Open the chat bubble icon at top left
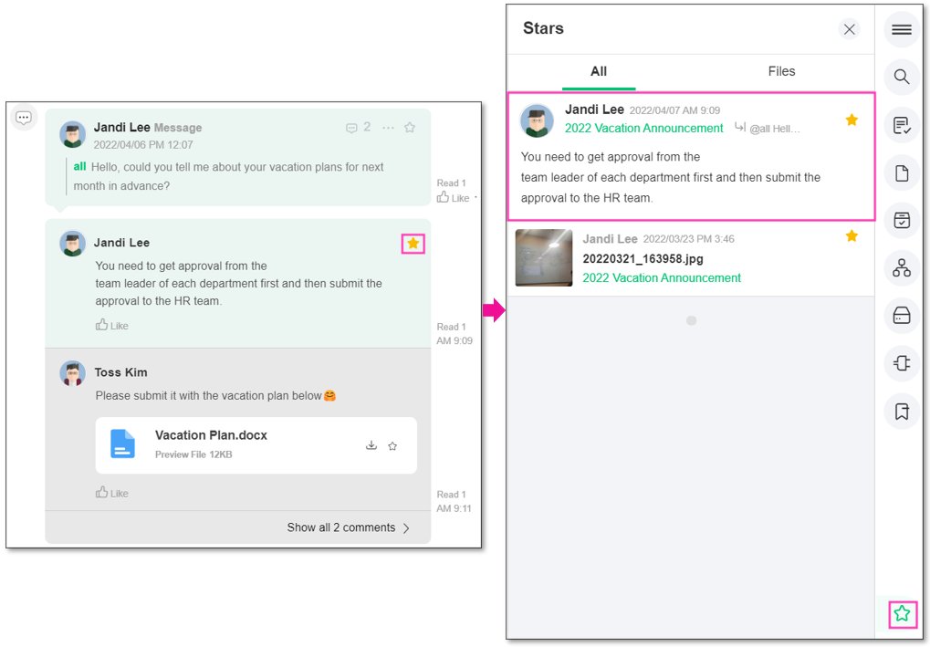 click(x=24, y=118)
